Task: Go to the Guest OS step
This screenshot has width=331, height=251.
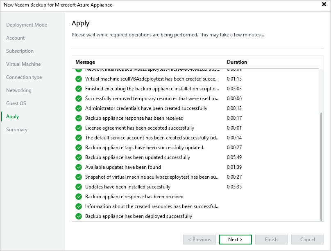Action: click(x=16, y=103)
